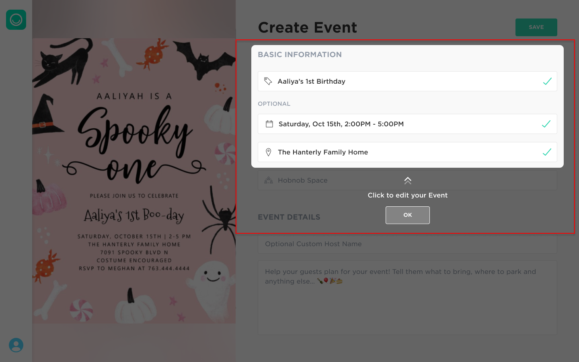Open the Saturday, Oct 15th date field

pos(407,124)
